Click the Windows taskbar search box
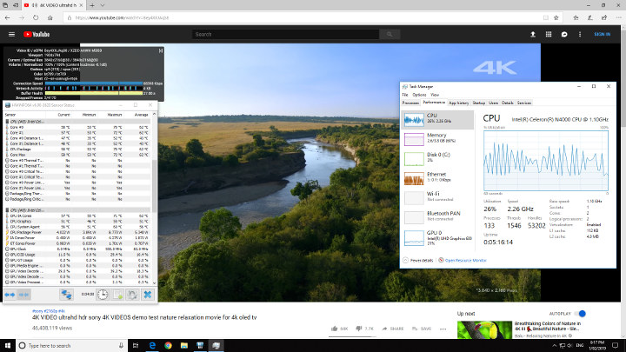Screen dimensions: 626x352 (x=71, y=346)
